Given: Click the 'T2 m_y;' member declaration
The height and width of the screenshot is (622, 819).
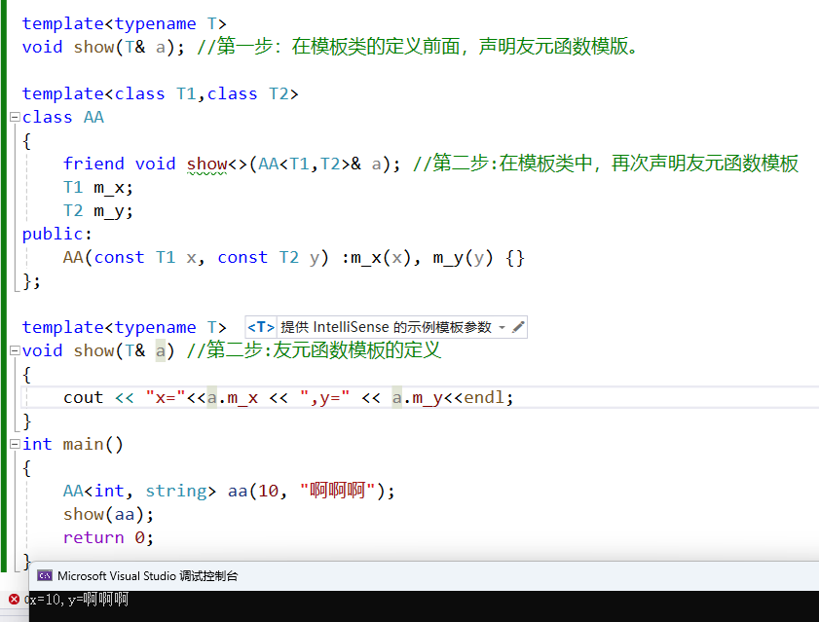Looking at the screenshot, I should pos(98,210).
